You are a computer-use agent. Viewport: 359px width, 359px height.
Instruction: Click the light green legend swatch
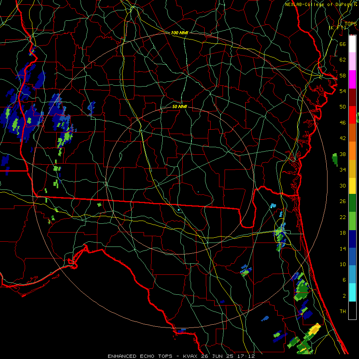tap(352, 221)
